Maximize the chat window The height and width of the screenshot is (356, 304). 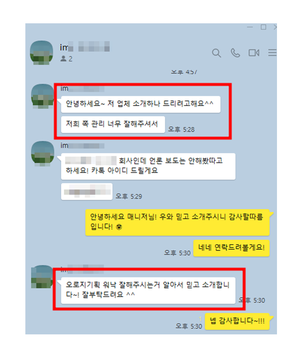click(263, 27)
